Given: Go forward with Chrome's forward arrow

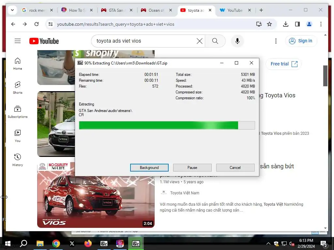Looking at the screenshot, I should tap(25, 24).
